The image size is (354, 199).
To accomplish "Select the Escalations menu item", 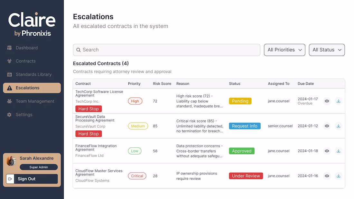I will click(32, 88).
